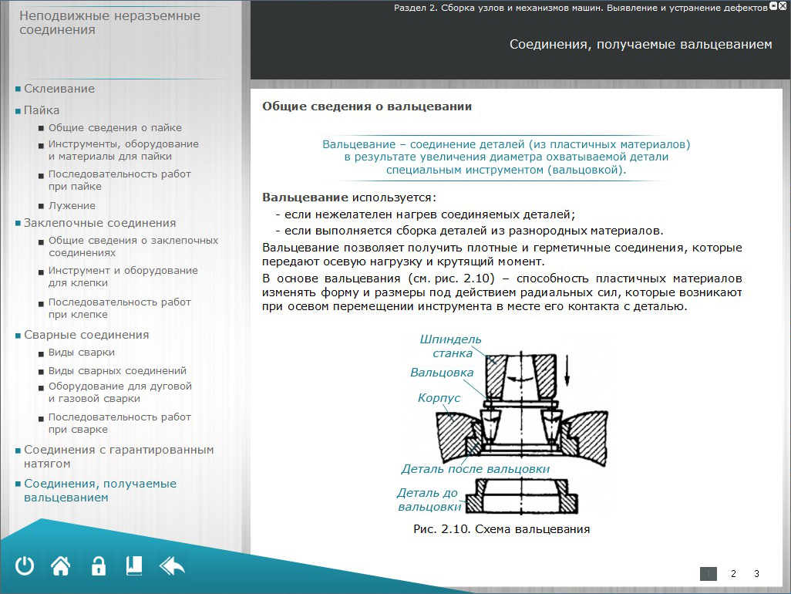The width and height of the screenshot is (791, 594).
Task: Go to page 3
Action: point(757,574)
